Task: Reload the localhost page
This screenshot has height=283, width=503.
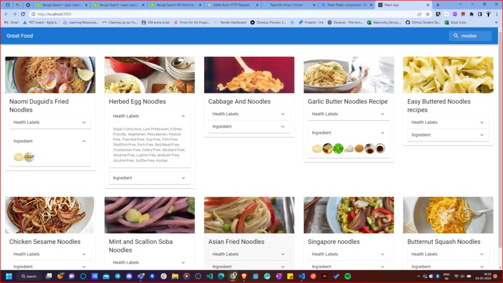Action: (22, 14)
